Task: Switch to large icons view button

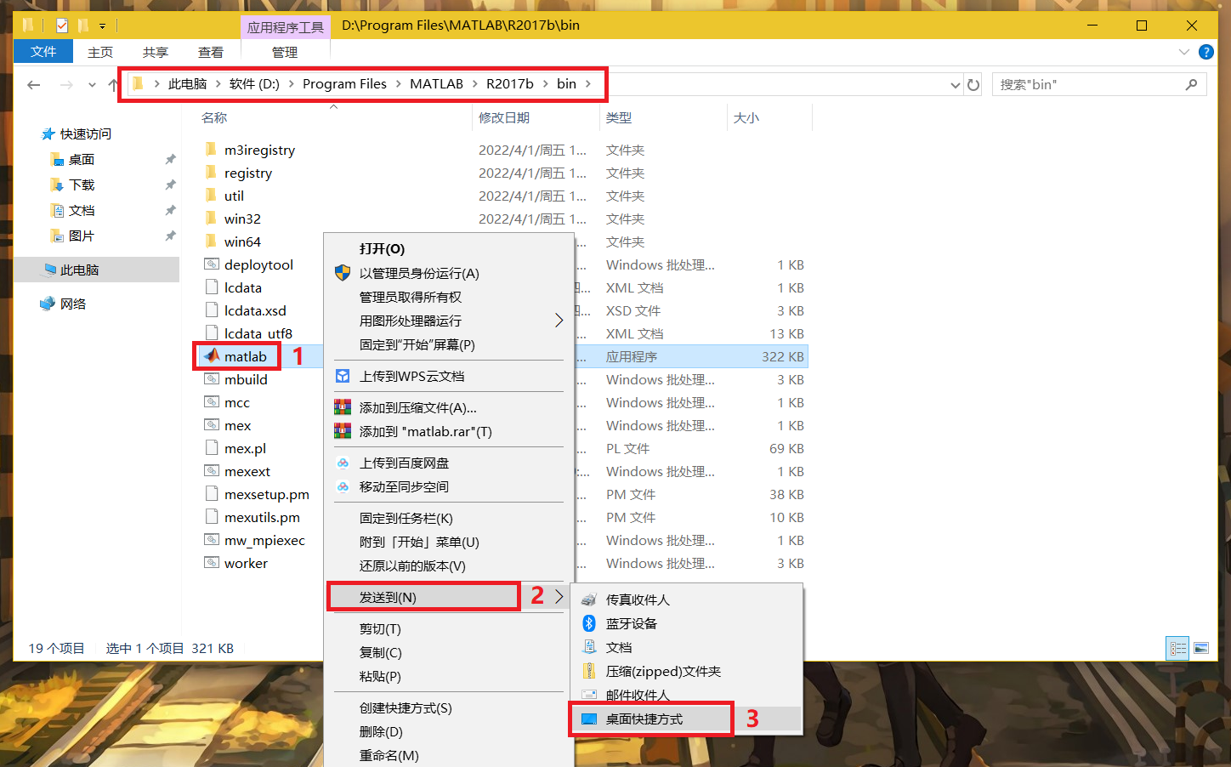Action: (1201, 649)
